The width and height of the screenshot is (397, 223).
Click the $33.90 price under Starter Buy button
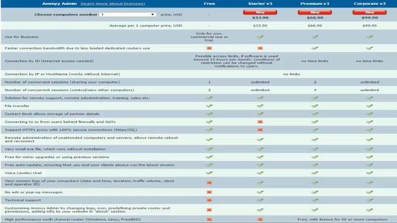click(261, 18)
